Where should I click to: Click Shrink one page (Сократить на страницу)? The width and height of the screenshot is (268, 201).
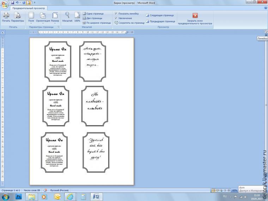[x=129, y=23]
